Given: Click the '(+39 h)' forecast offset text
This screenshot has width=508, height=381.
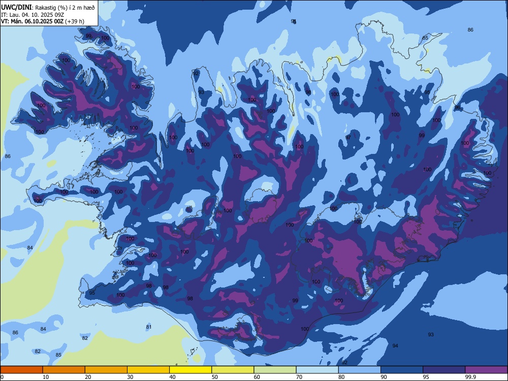Looking at the screenshot, I should [x=75, y=21].
